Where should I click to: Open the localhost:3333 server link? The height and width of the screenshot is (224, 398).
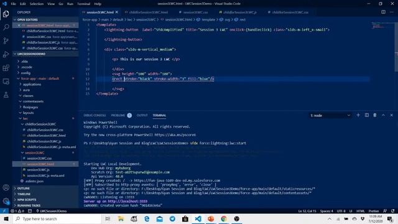[127, 201]
